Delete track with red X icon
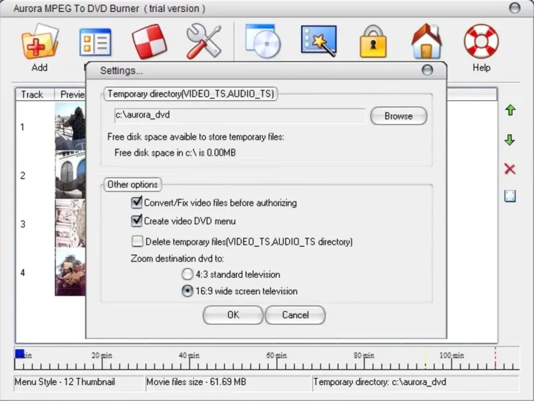The image size is (534, 401). point(510,169)
